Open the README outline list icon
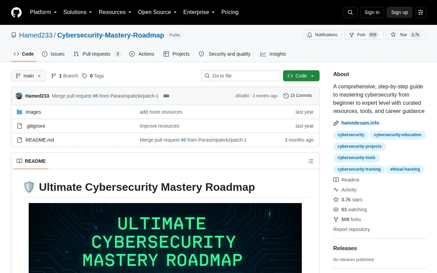The height and width of the screenshot is (273, 437). pos(311,161)
